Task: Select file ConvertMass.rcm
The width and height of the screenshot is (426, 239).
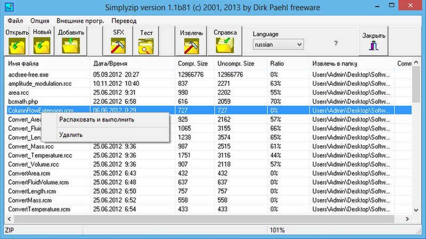Action: pyautogui.click(x=30, y=200)
